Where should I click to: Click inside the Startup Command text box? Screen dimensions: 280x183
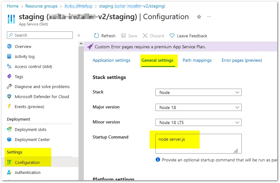[198, 144]
